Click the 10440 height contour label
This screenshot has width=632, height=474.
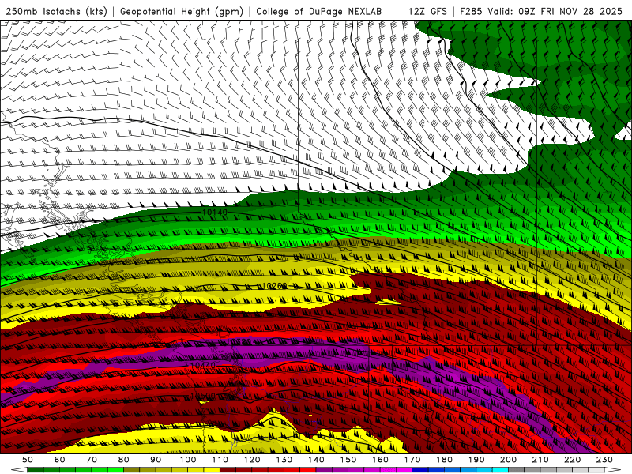click(x=202, y=365)
